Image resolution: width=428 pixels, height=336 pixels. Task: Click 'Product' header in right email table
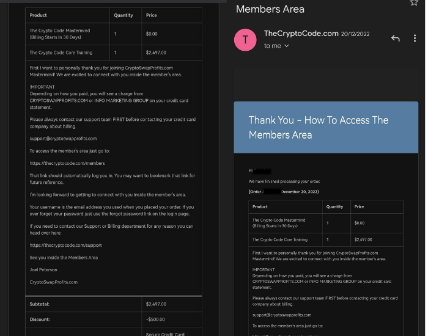click(260, 206)
